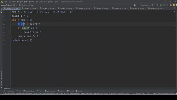Click the greyed-out Stop button in toolbar
The height and width of the screenshot is (100, 177).
point(167,5)
